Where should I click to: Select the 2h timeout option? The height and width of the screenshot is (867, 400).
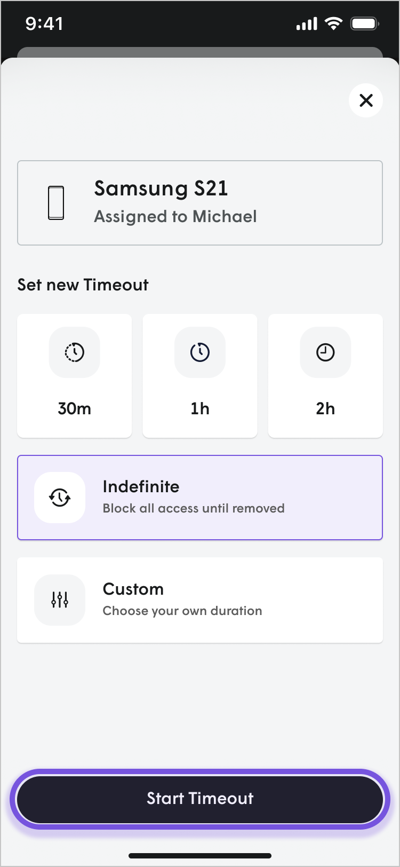[325, 375]
